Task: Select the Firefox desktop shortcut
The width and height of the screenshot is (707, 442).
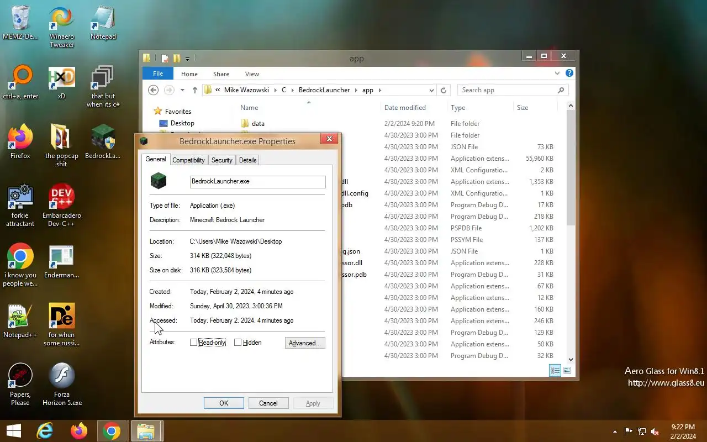Action: (x=20, y=142)
